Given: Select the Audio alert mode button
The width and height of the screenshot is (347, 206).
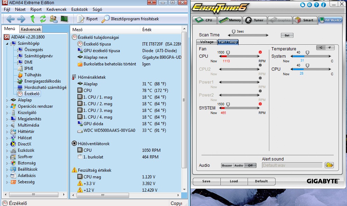Looking at the screenshot, I should [239, 165].
